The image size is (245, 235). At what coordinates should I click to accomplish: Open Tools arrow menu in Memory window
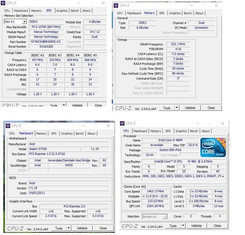pos(177,108)
